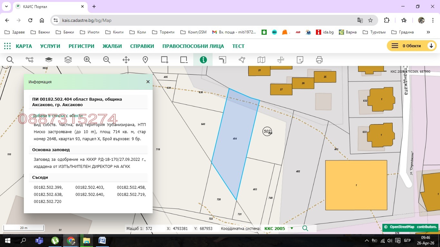Select the ruler measurement tool
Viewport: 440px width, 247px height.
tap(223, 60)
